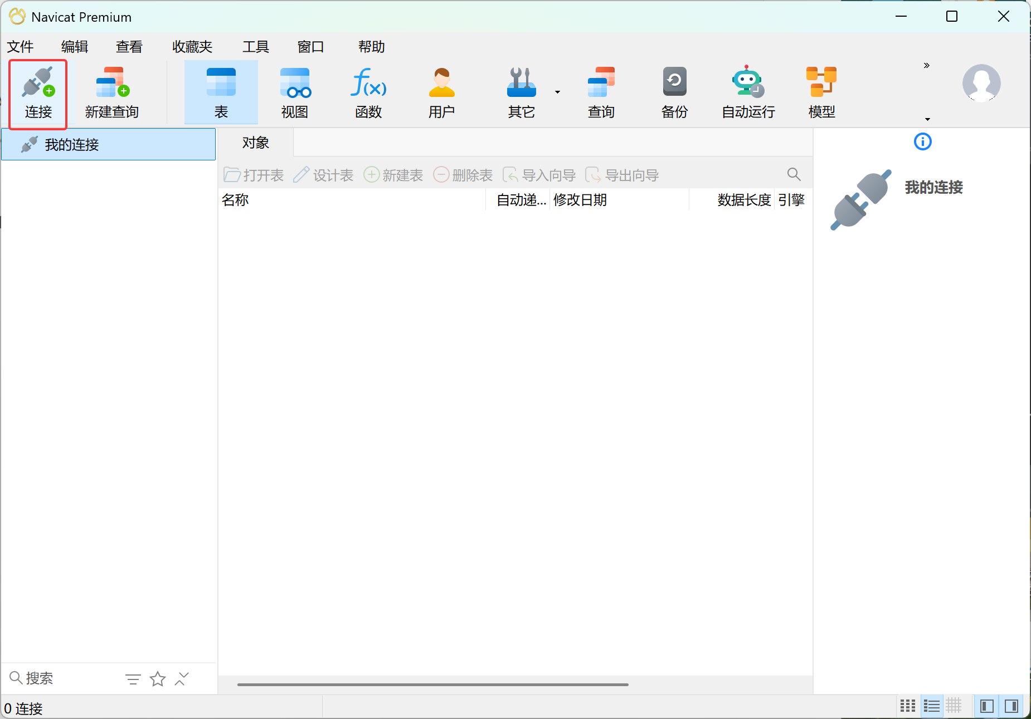Click the horizontal scrollbar in object list
Screen dimensions: 1031x719
click(433, 684)
